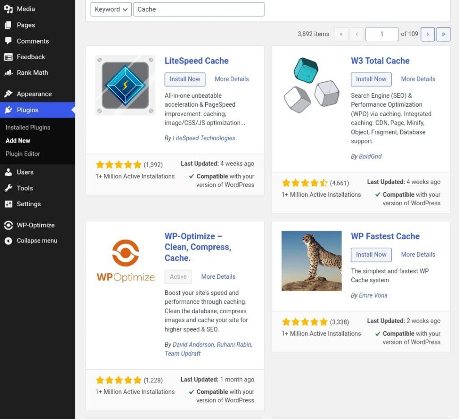Viewport: 459px width, 419px height.
Task: Open the WP Fastest Cache title link
Action: point(385,237)
